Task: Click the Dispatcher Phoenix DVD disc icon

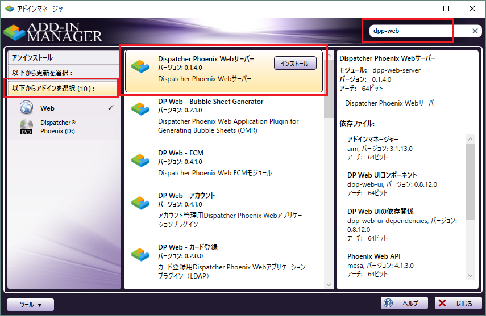Action: coord(26,127)
